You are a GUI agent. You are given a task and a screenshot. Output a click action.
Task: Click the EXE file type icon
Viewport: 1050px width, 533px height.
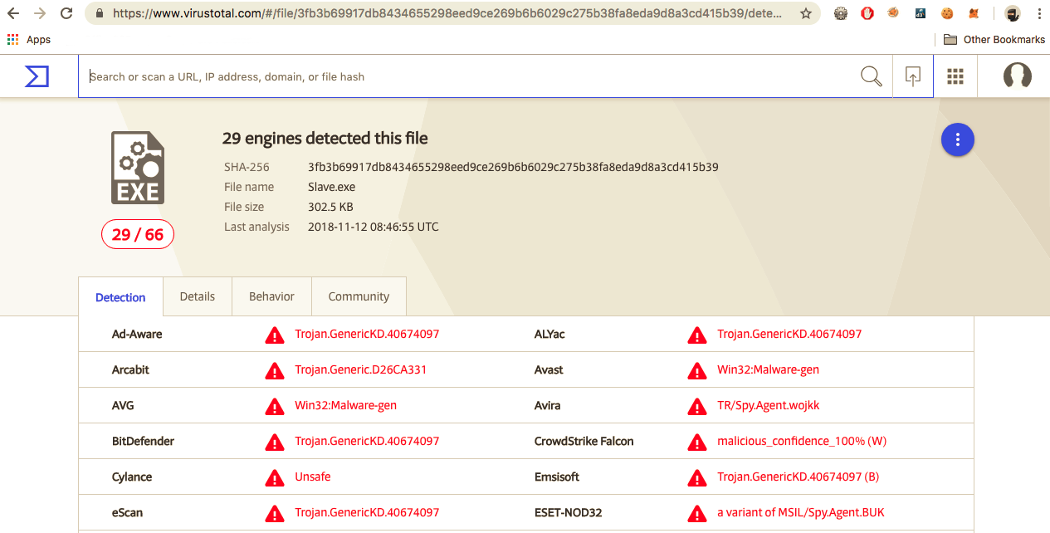(138, 168)
